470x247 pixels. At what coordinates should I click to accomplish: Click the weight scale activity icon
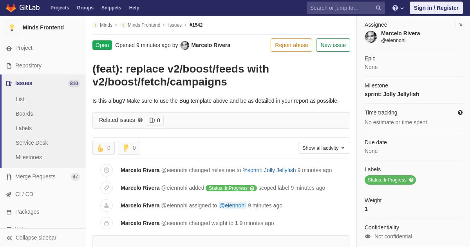tap(107, 223)
